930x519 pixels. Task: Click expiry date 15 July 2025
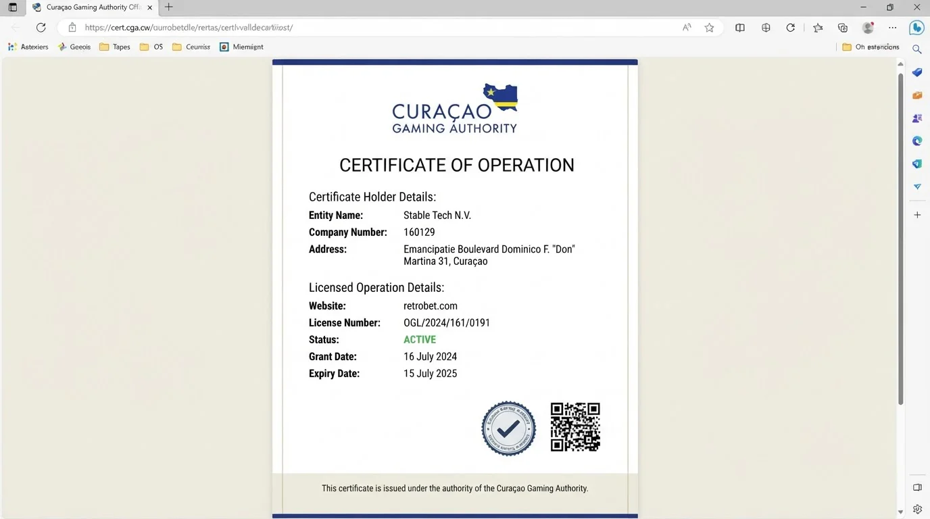coord(431,374)
